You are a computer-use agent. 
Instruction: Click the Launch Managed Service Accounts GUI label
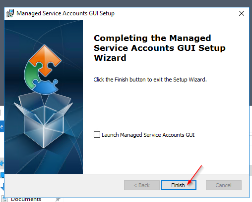[148, 135]
